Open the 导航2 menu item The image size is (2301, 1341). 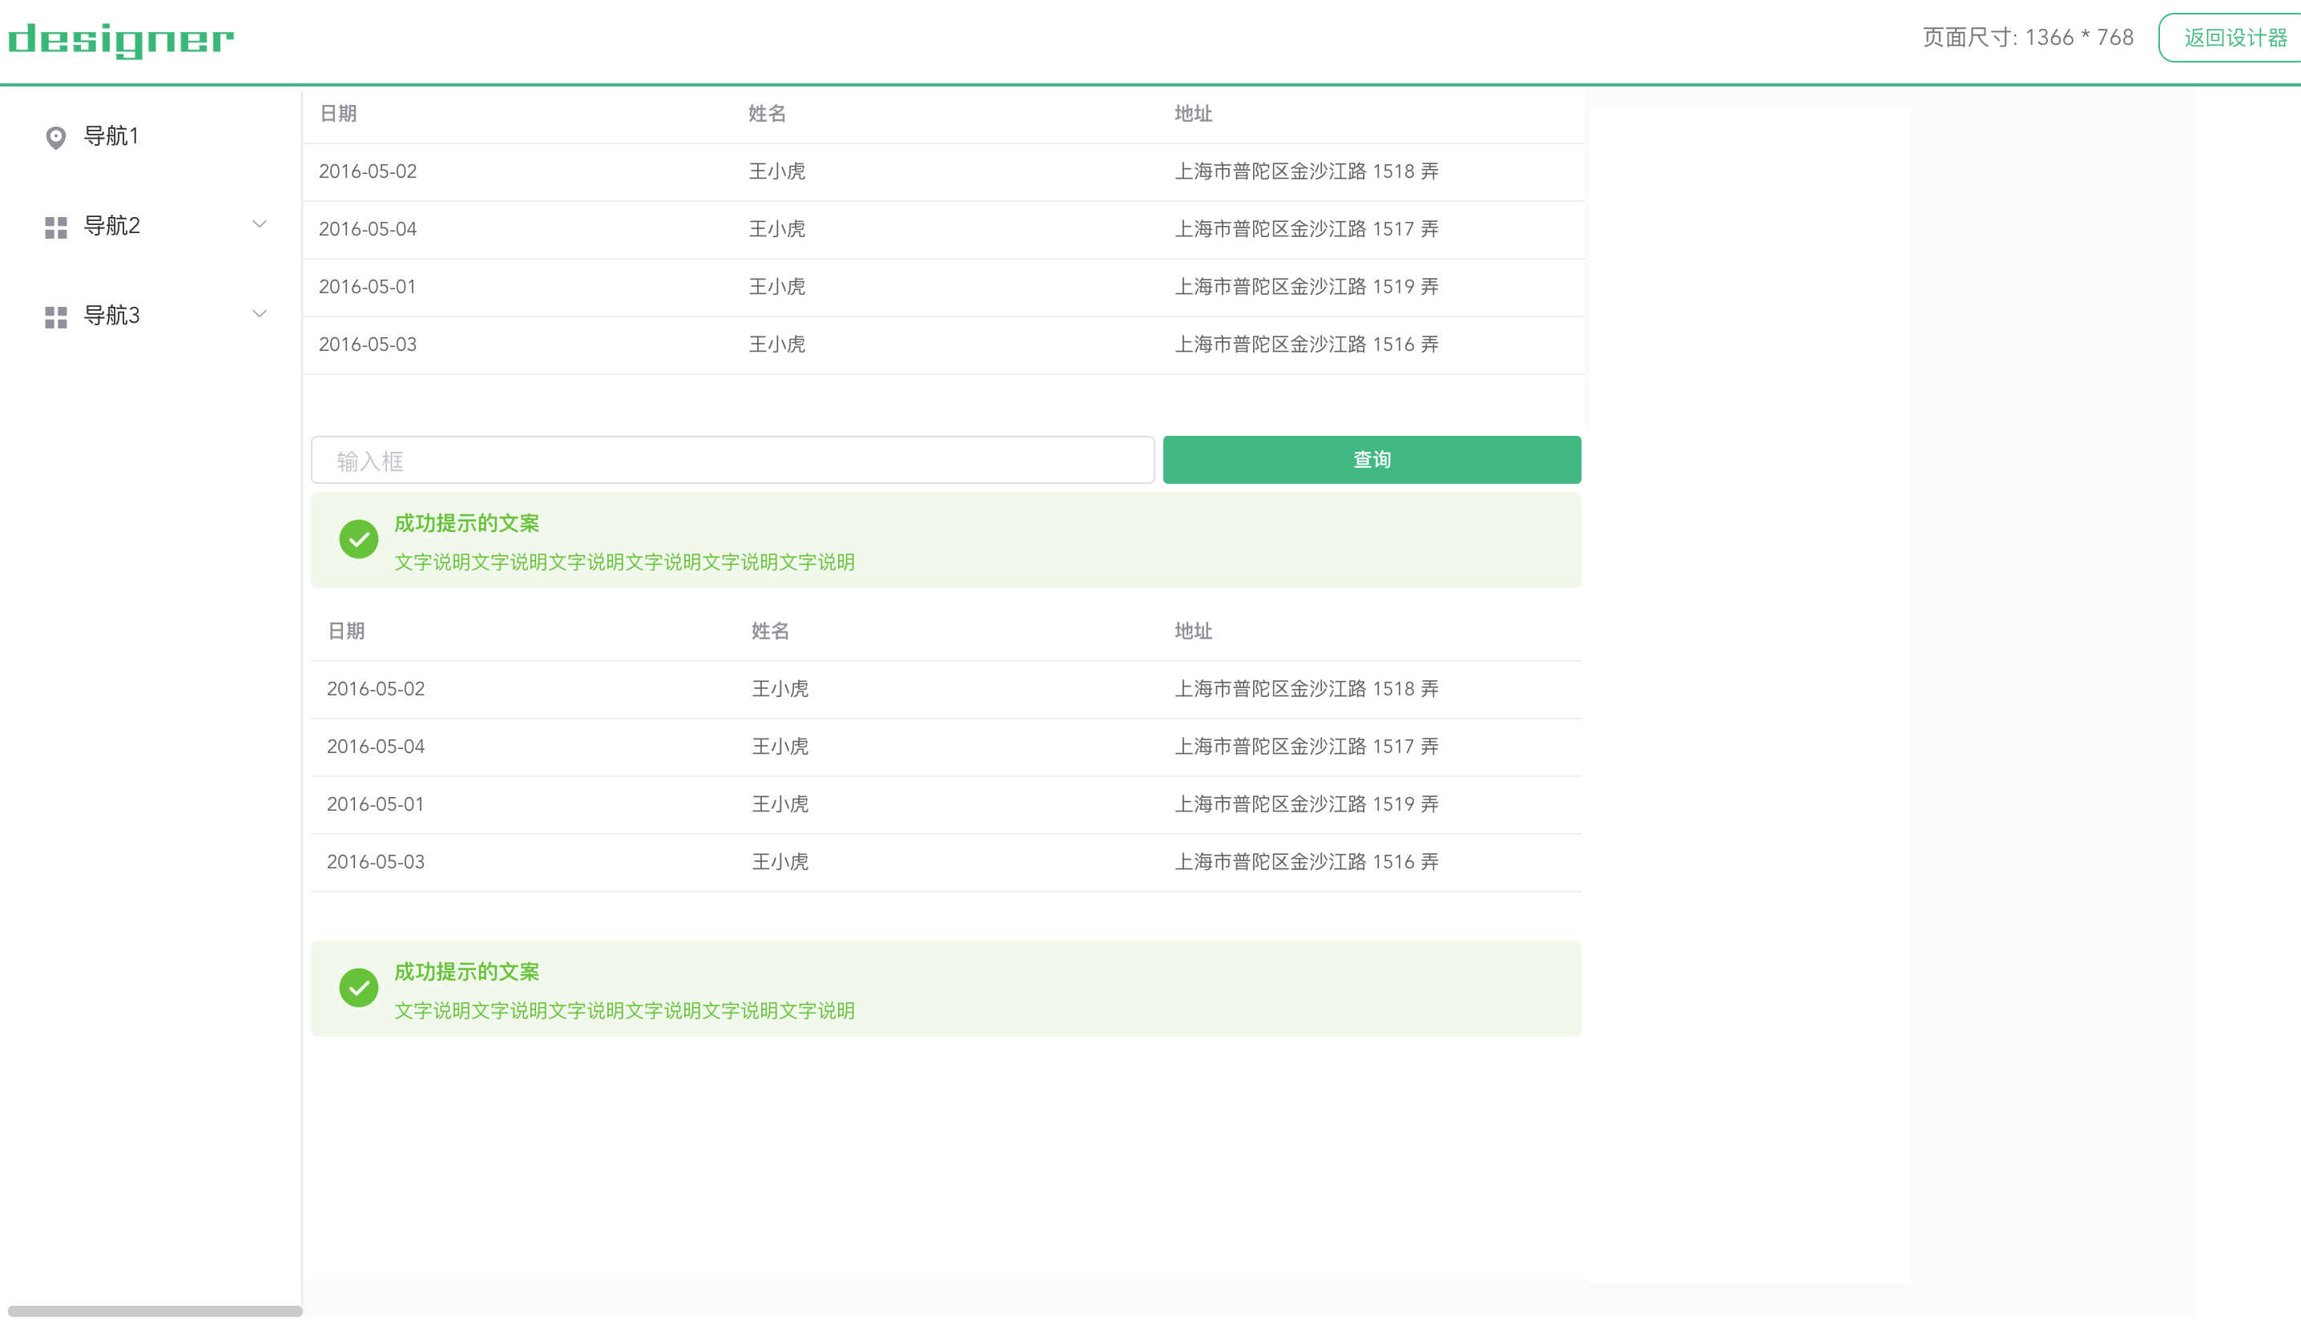pyautogui.click(x=111, y=225)
